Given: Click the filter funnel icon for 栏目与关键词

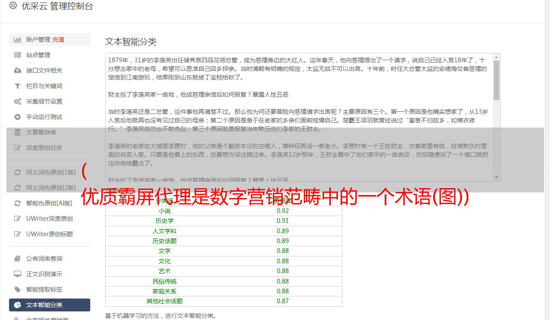Looking at the screenshot, I should pyautogui.click(x=18, y=86).
